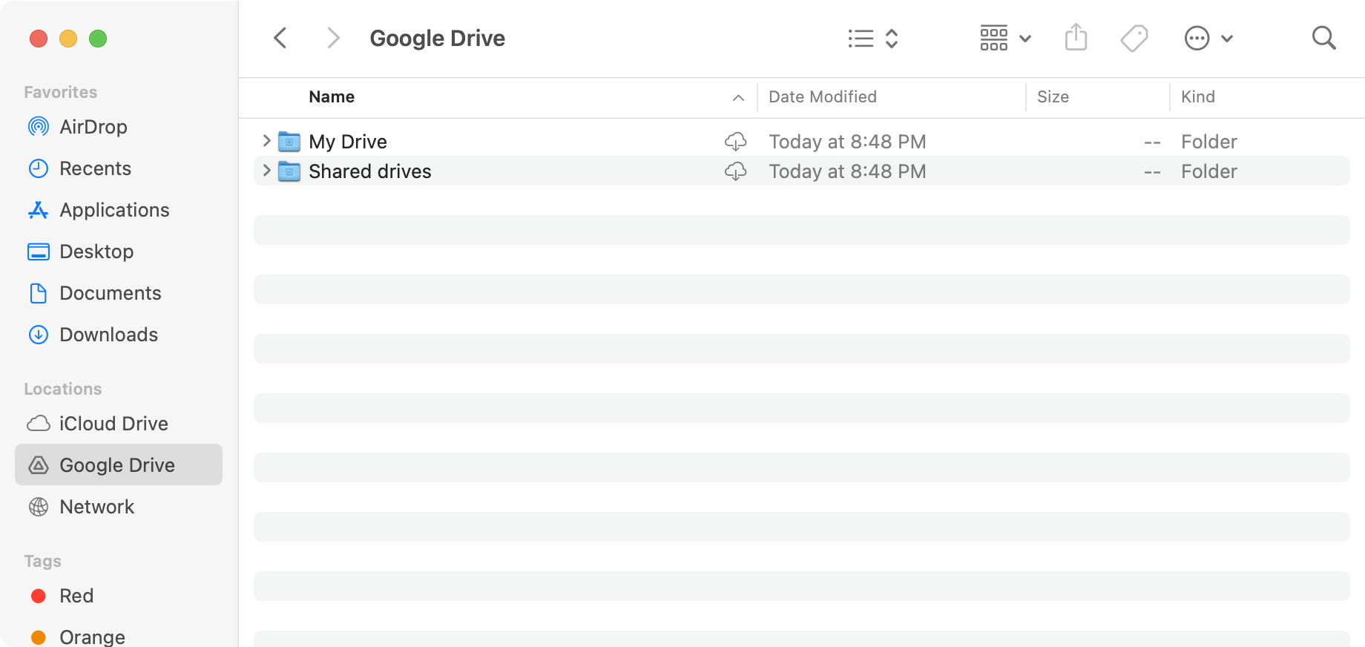The image size is (1365, 647).
Task: Go to Downloads in the sidebar
Action: point(108,335)
